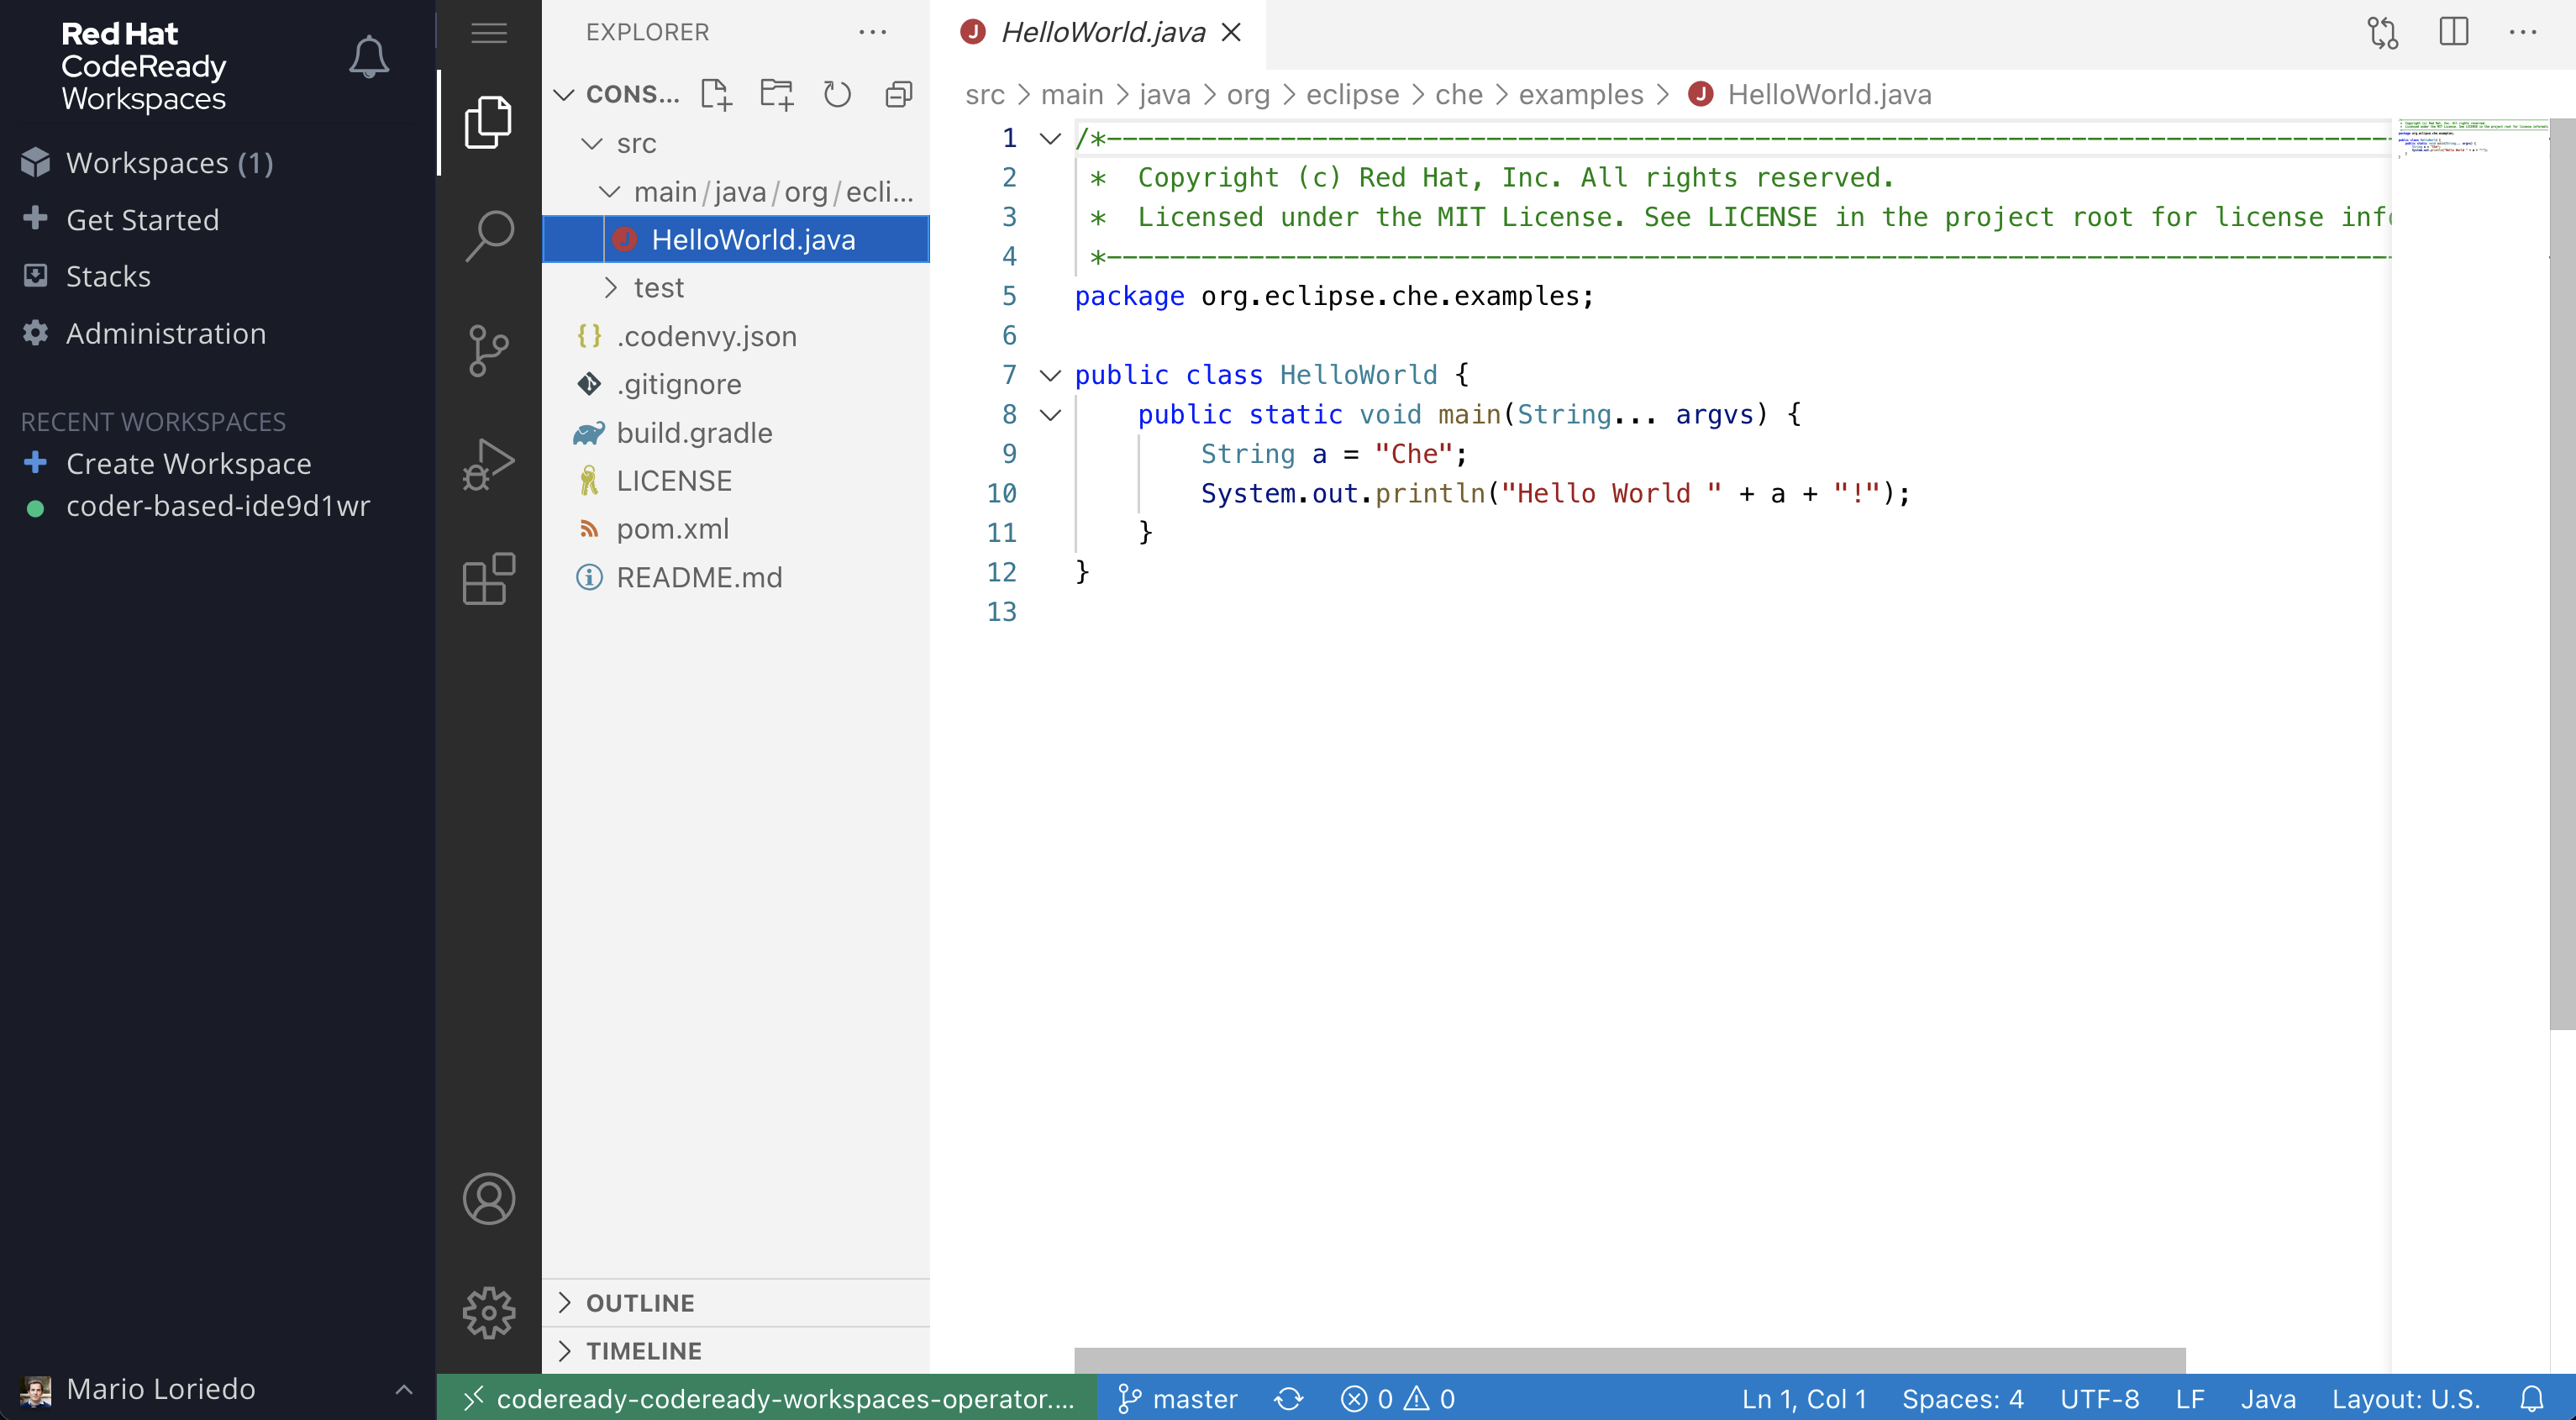Change Java language mode

2267,1398
